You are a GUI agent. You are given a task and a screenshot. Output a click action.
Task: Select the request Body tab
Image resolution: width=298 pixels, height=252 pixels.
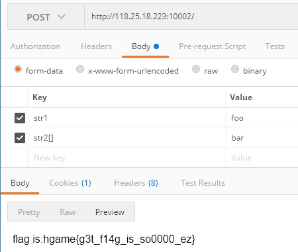click(x=145, y=46)
